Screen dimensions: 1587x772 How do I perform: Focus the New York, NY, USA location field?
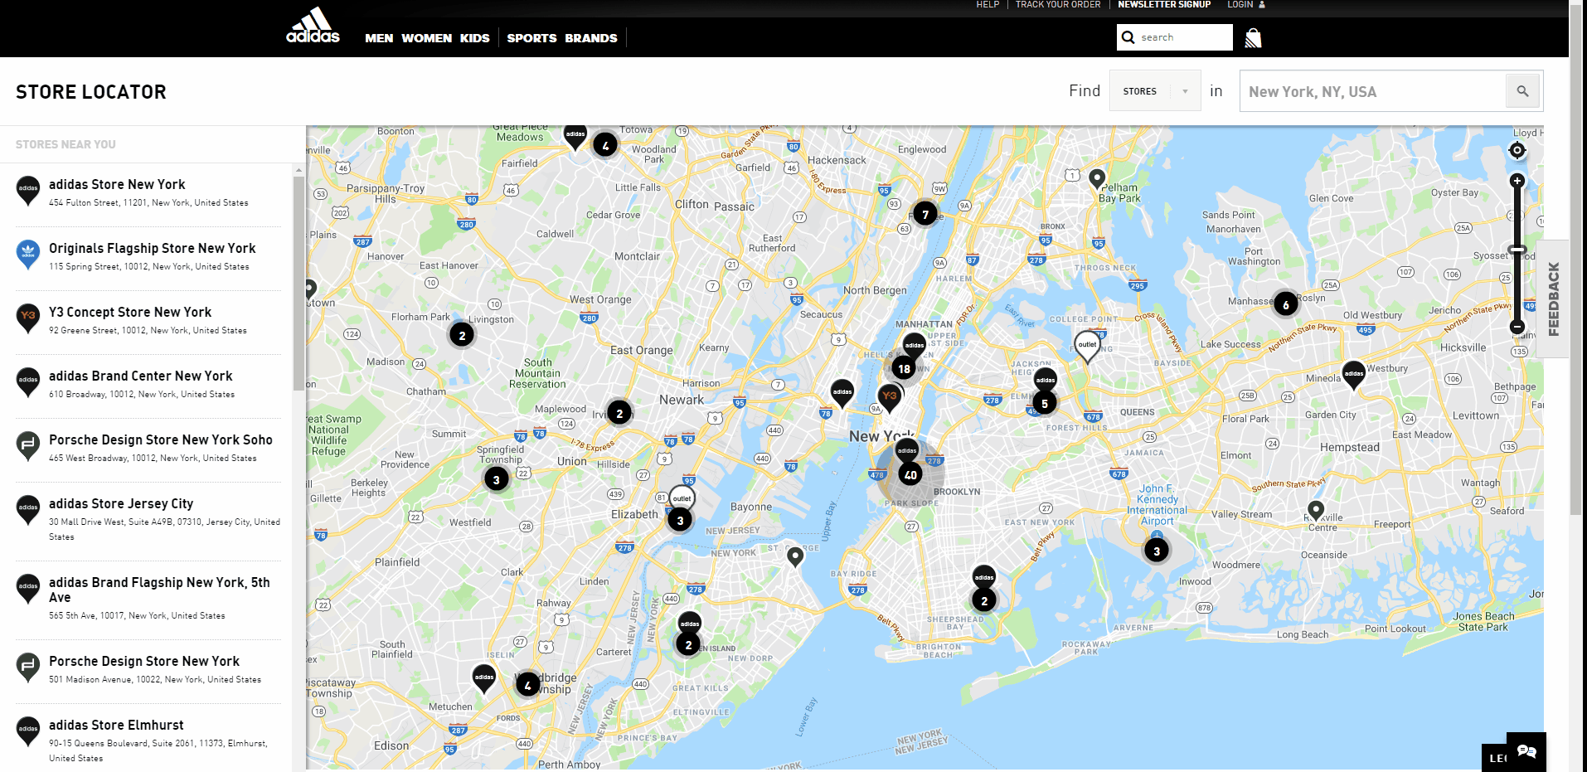coord(1372,91)
